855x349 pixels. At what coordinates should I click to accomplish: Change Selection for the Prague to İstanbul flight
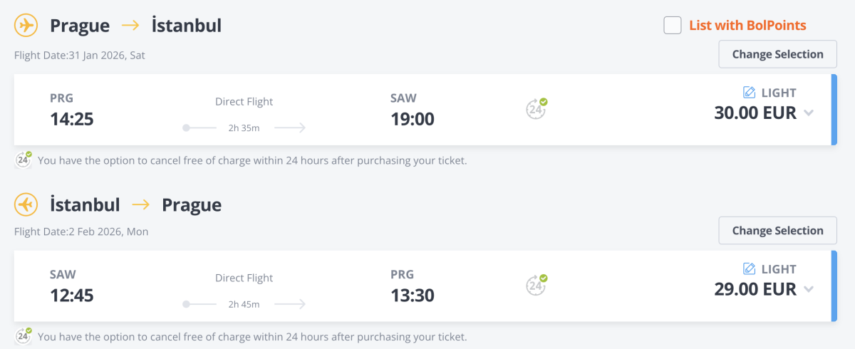pyautogui.click(x=777, y=54)
